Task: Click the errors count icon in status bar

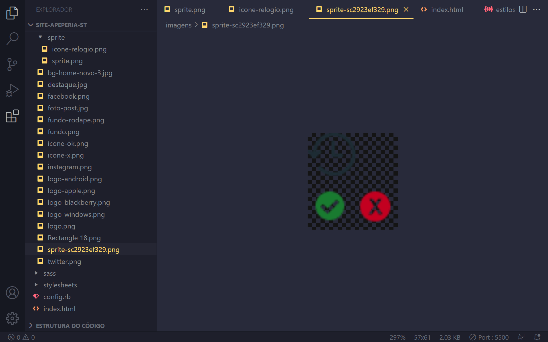Action: pos(11,337)
